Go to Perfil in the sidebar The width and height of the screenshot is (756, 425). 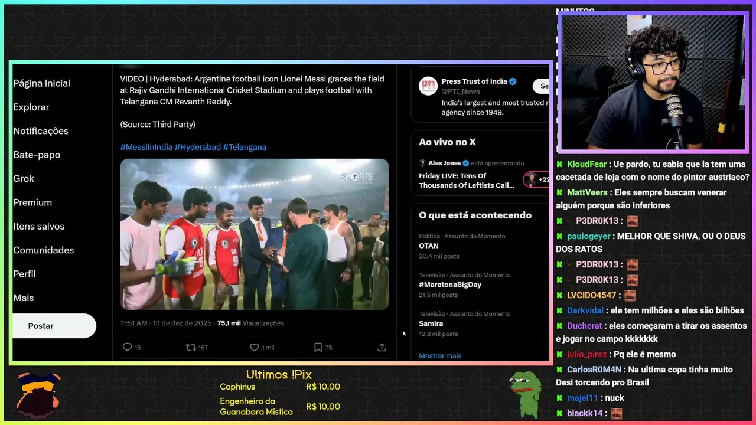[24, 274]
